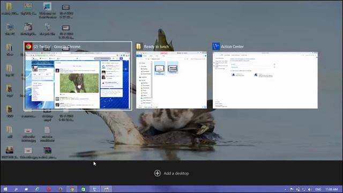Open Internet Explorer from taskbar

tap(37, 189)
